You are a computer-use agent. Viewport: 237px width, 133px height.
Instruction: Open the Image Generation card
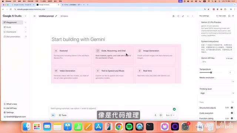click(x=156, y=55)
